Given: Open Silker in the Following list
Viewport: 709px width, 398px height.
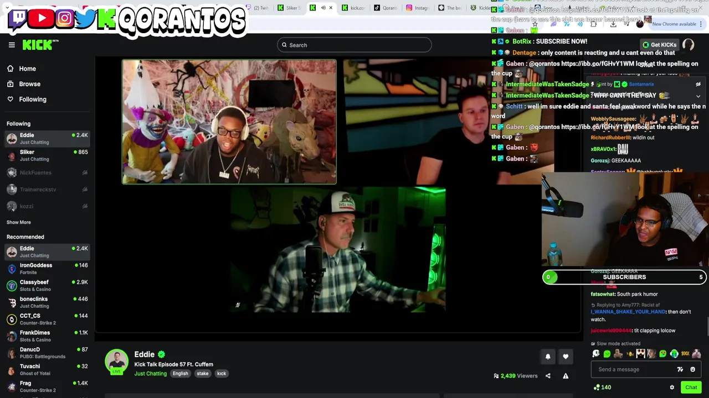Looking at the screenshot, I should 47,155.
